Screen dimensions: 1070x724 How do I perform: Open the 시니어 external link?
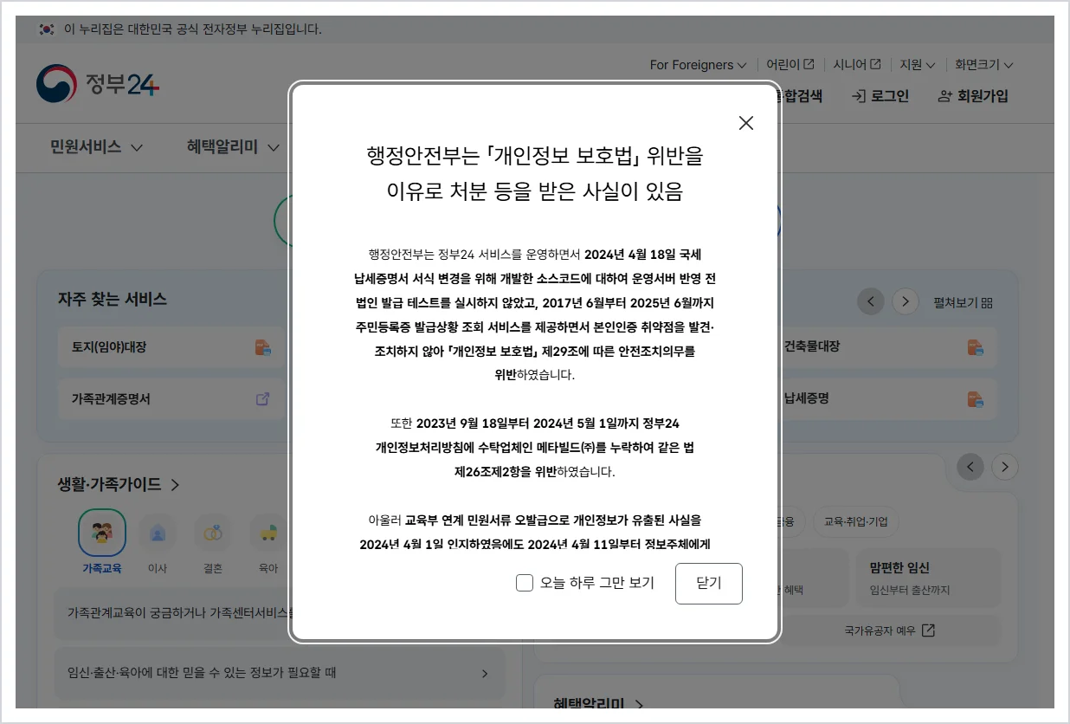point(857,65)
